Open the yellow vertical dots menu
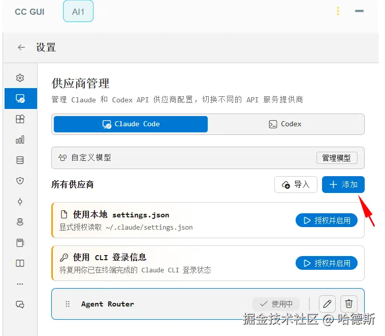 338,11
